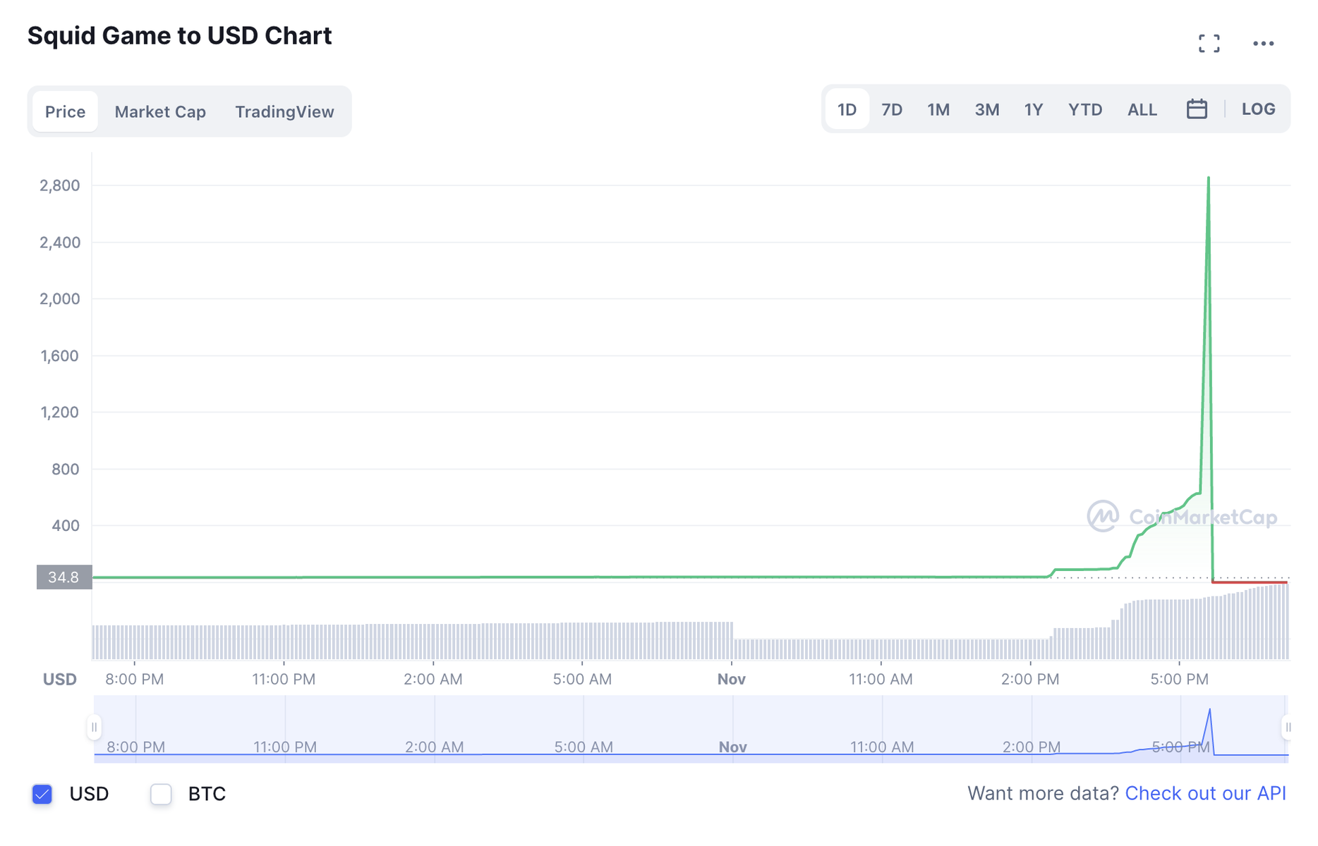The width and height of the screenshot is (1318, 846).
Task: Click the right range slider handle
Action: [1288, 727]
